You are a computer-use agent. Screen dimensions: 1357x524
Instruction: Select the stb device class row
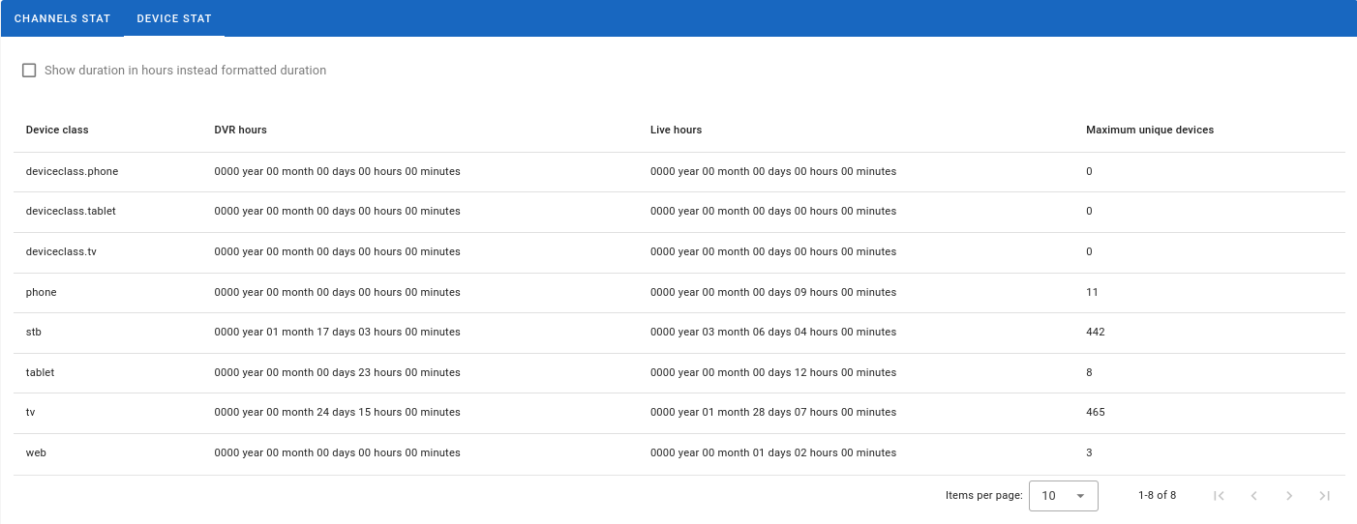coord(34,332)
